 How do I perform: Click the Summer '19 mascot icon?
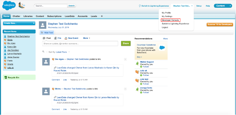[22, 5]
